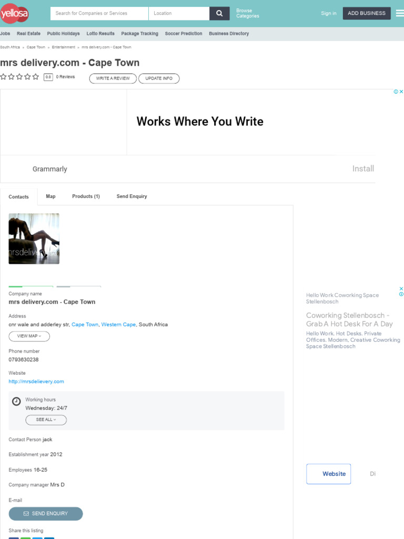Open the http://mrsdelievery.com website link
This screenshot has width=404, height=539.
(x=36, y=382)
